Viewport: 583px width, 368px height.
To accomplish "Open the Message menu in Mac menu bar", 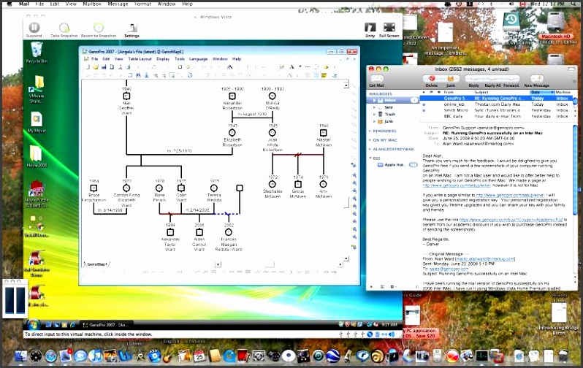I will click(118, 4).
